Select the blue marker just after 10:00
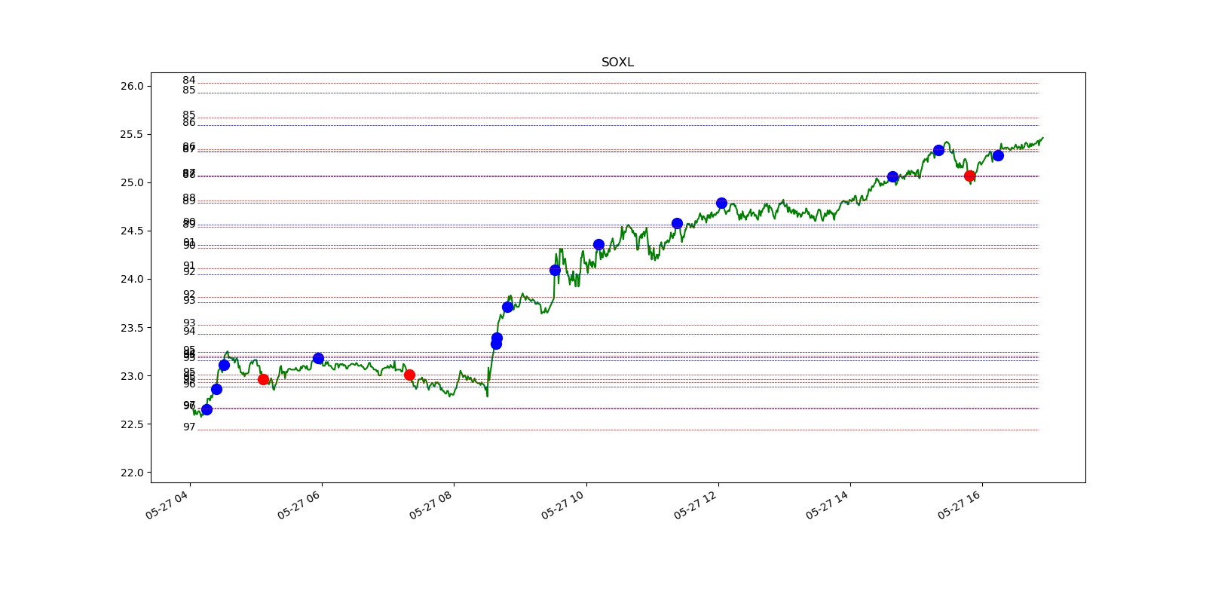 (598, 244)
